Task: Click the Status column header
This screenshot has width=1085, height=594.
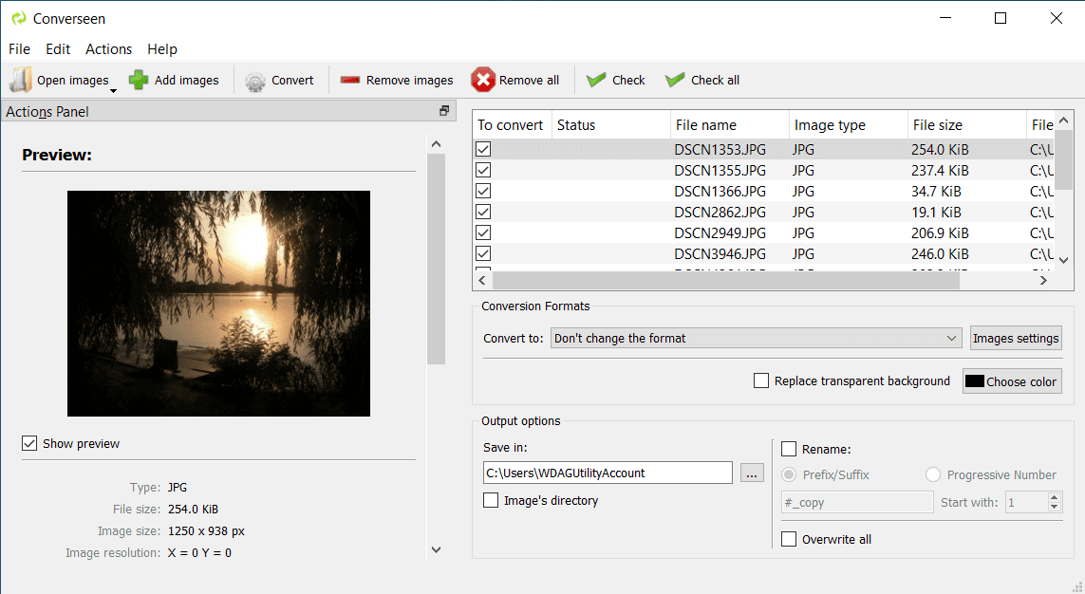Action: (611, 125)
